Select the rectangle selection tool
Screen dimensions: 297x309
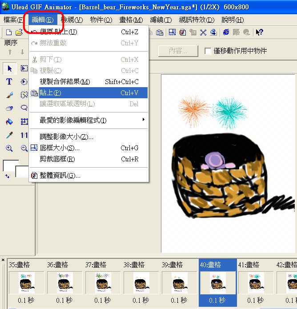pos(24,68)
